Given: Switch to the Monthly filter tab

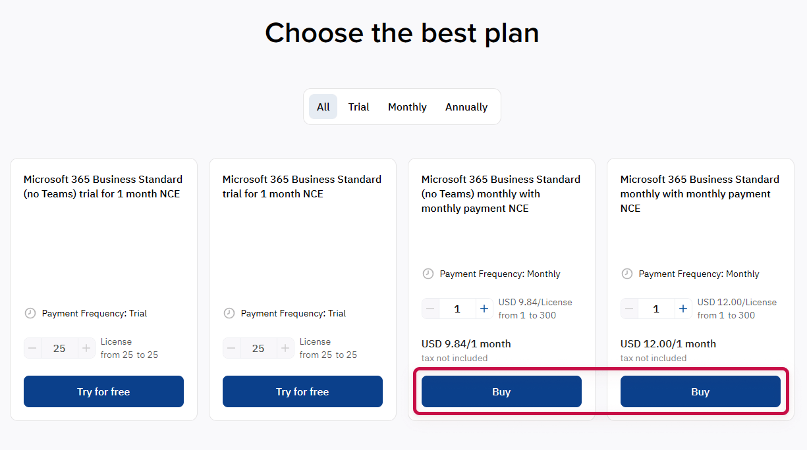Looking at the screenshot, I should click(407, 106).
